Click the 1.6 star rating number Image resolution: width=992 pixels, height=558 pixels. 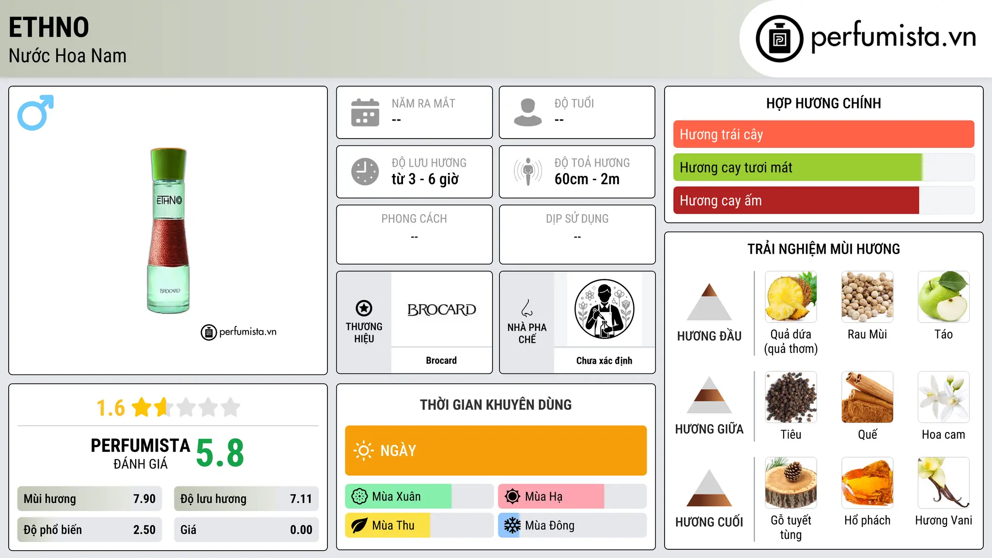(111, 408)
